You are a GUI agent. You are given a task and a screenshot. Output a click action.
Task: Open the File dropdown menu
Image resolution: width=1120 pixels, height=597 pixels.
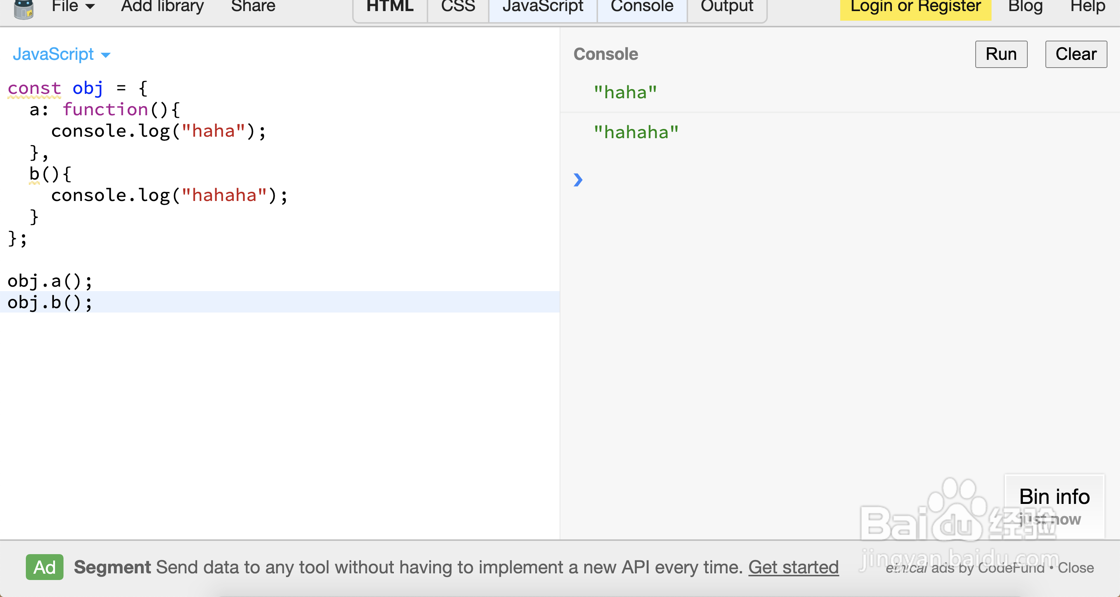click(73, 7)
